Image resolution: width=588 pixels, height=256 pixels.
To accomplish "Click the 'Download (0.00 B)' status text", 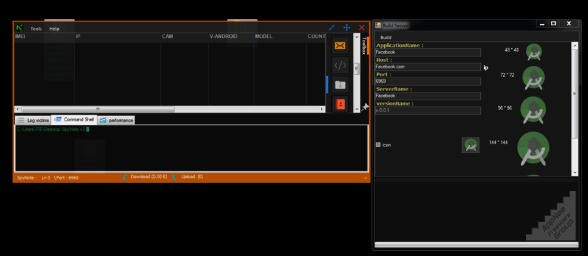I will coord(149,177).
